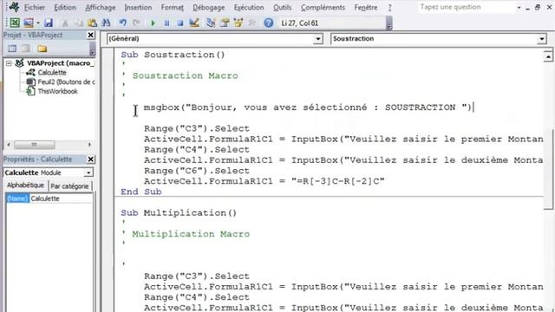Open the Insertion menu
This screenshot has width=555, height=312.
pyautogui.click(x=138, y=7)
